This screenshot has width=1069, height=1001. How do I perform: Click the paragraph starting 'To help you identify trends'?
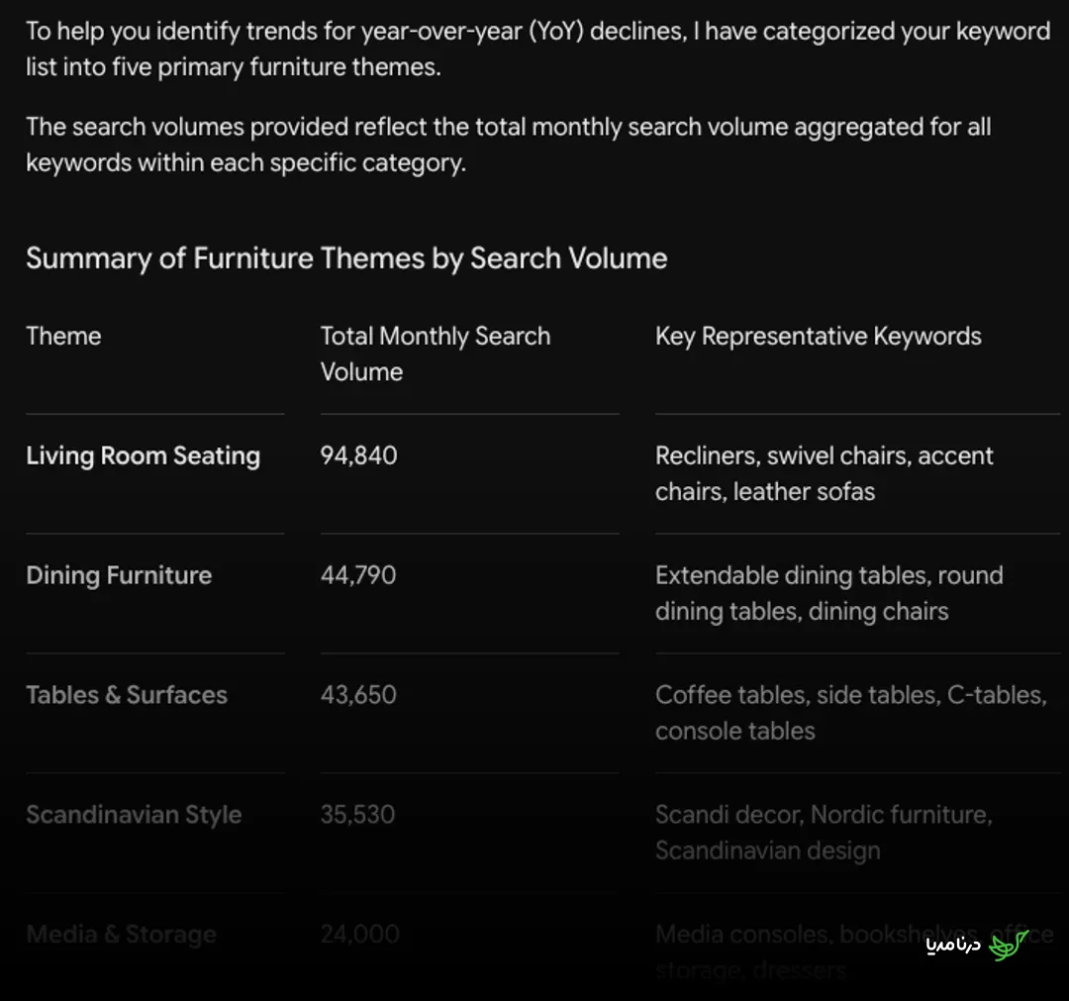[x=537, y=50]
